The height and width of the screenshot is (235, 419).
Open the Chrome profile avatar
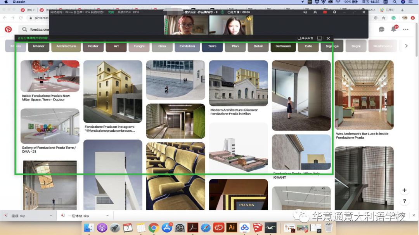point(405,18)
